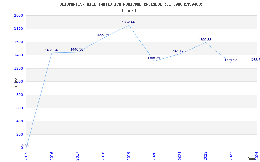Click the Importi subtitle
The height and width of the screenshot is (162, 260).
(x=130, y=11)
